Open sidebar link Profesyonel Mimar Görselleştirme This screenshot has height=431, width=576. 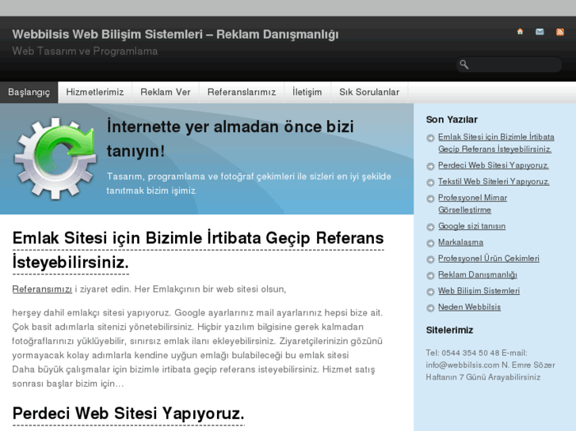(472, 204)
